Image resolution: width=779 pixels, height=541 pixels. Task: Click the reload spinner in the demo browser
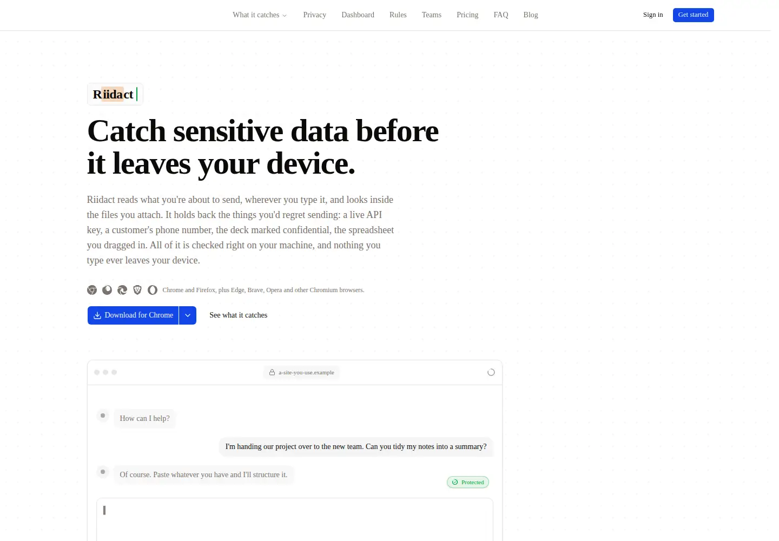click(491, 372)
